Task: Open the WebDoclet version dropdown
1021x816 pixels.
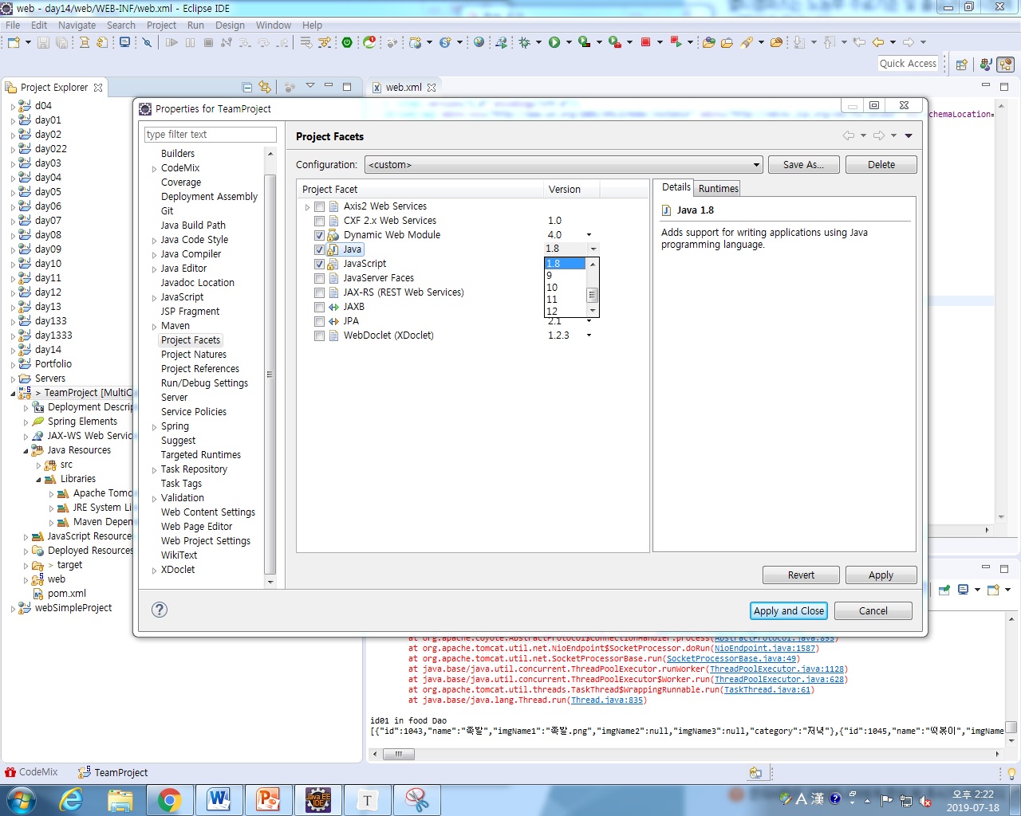Action: 589,335
